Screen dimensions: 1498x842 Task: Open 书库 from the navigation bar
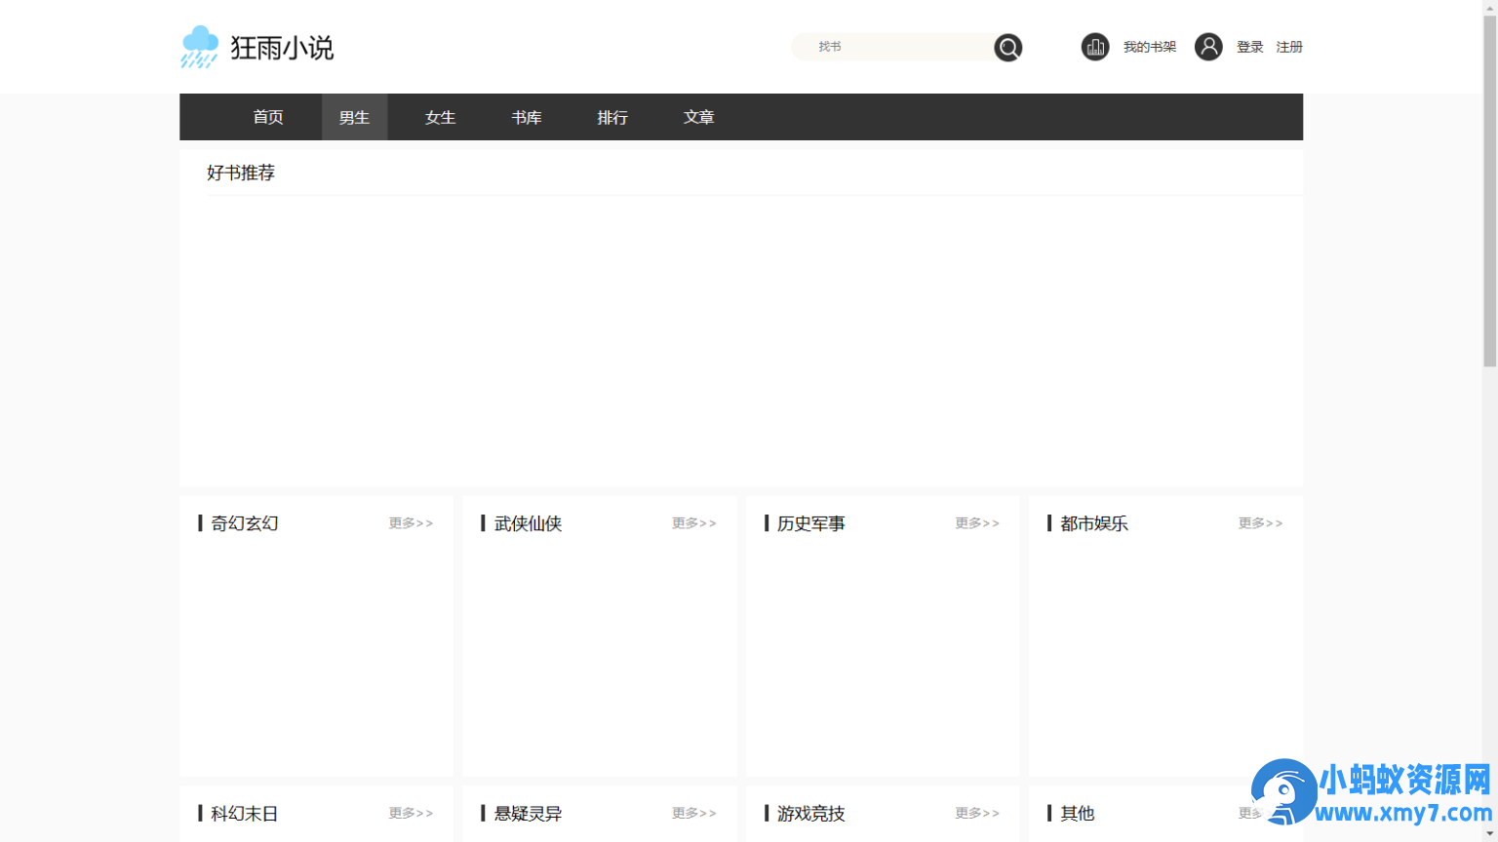527,117
